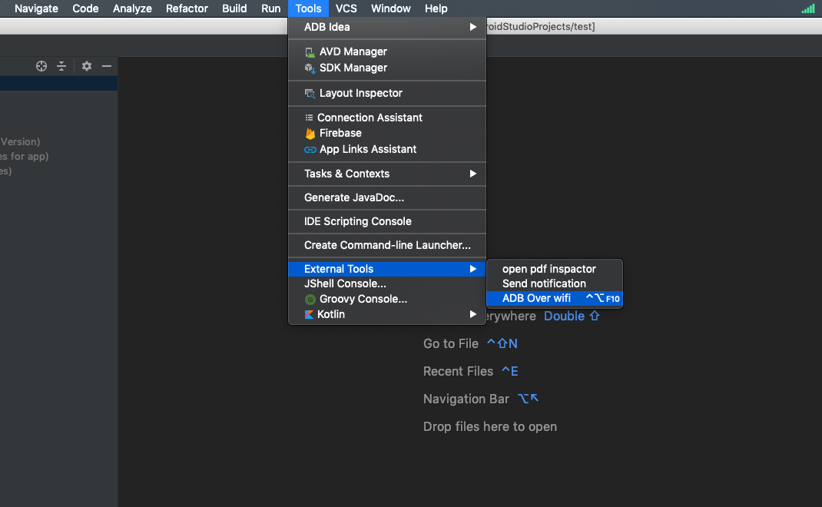Run open pdf inspactor external tool
This screenshot has height=507, width=822.
pos(554,269)
